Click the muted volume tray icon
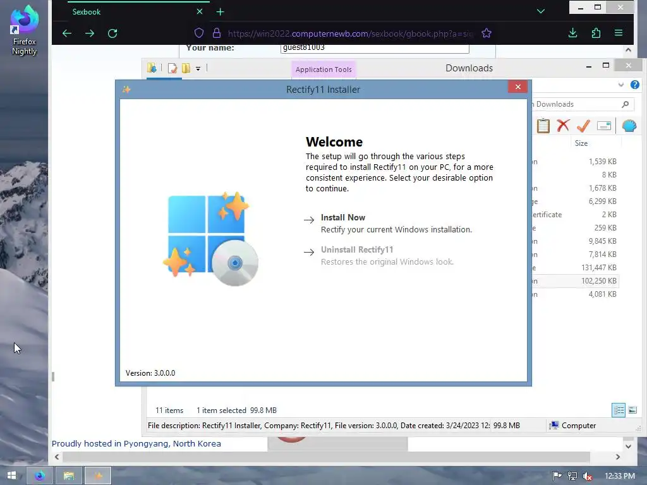 pos(588,476)
